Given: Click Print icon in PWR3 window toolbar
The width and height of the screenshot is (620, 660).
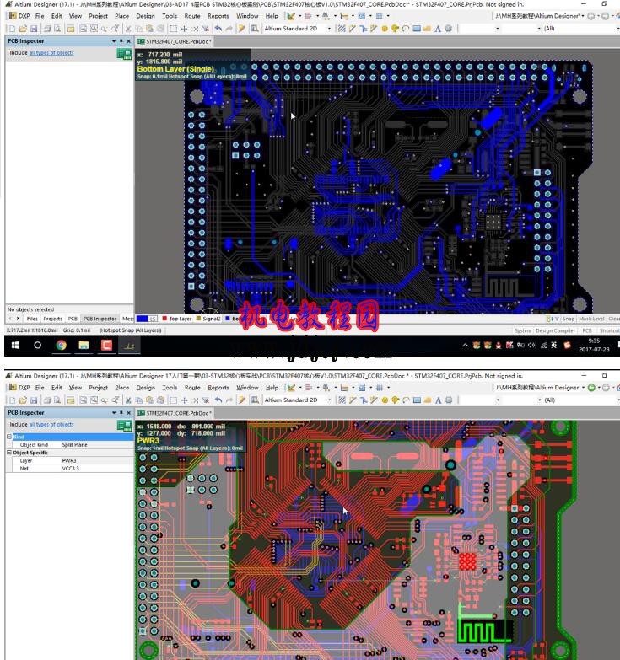Looking at the screenshot, I should tap(46, 400).
